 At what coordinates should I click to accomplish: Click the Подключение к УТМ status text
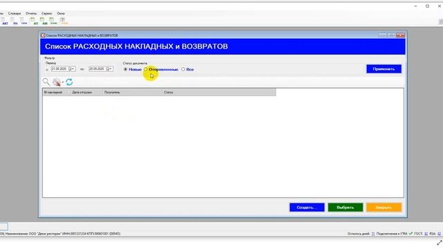[x=392, y=234]
